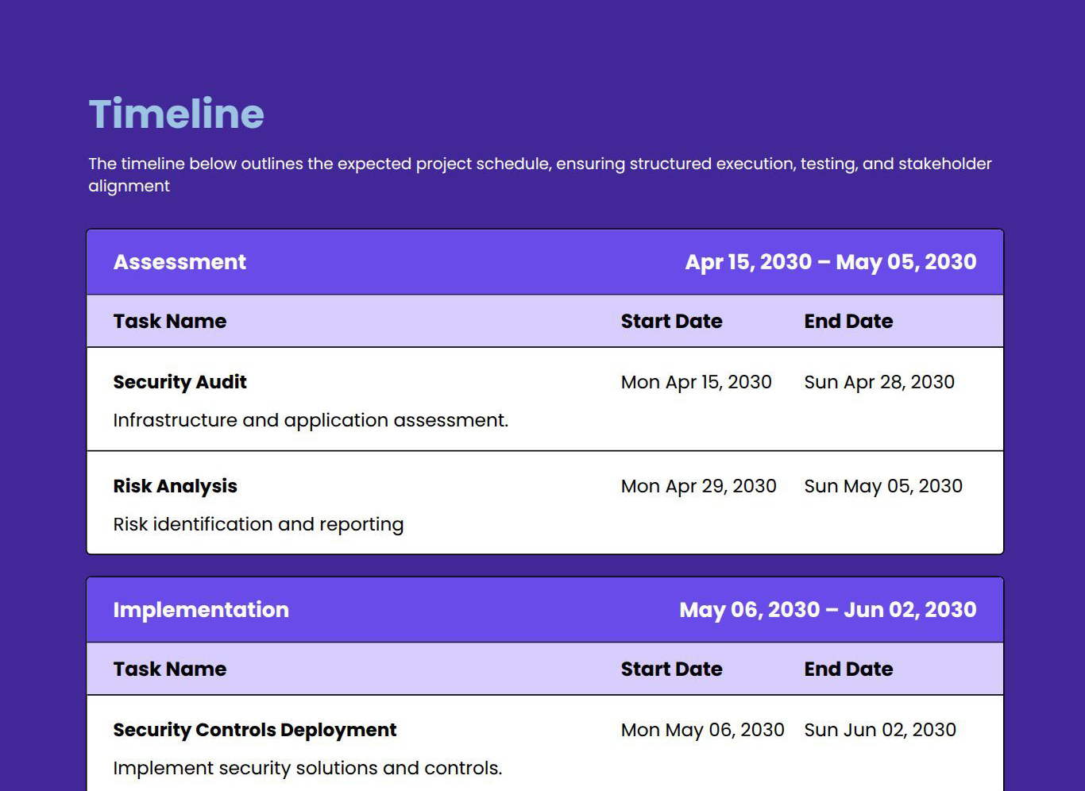The image size is (1085, 791).
Task: Click the Assessment phase header title
Action: 180,262
